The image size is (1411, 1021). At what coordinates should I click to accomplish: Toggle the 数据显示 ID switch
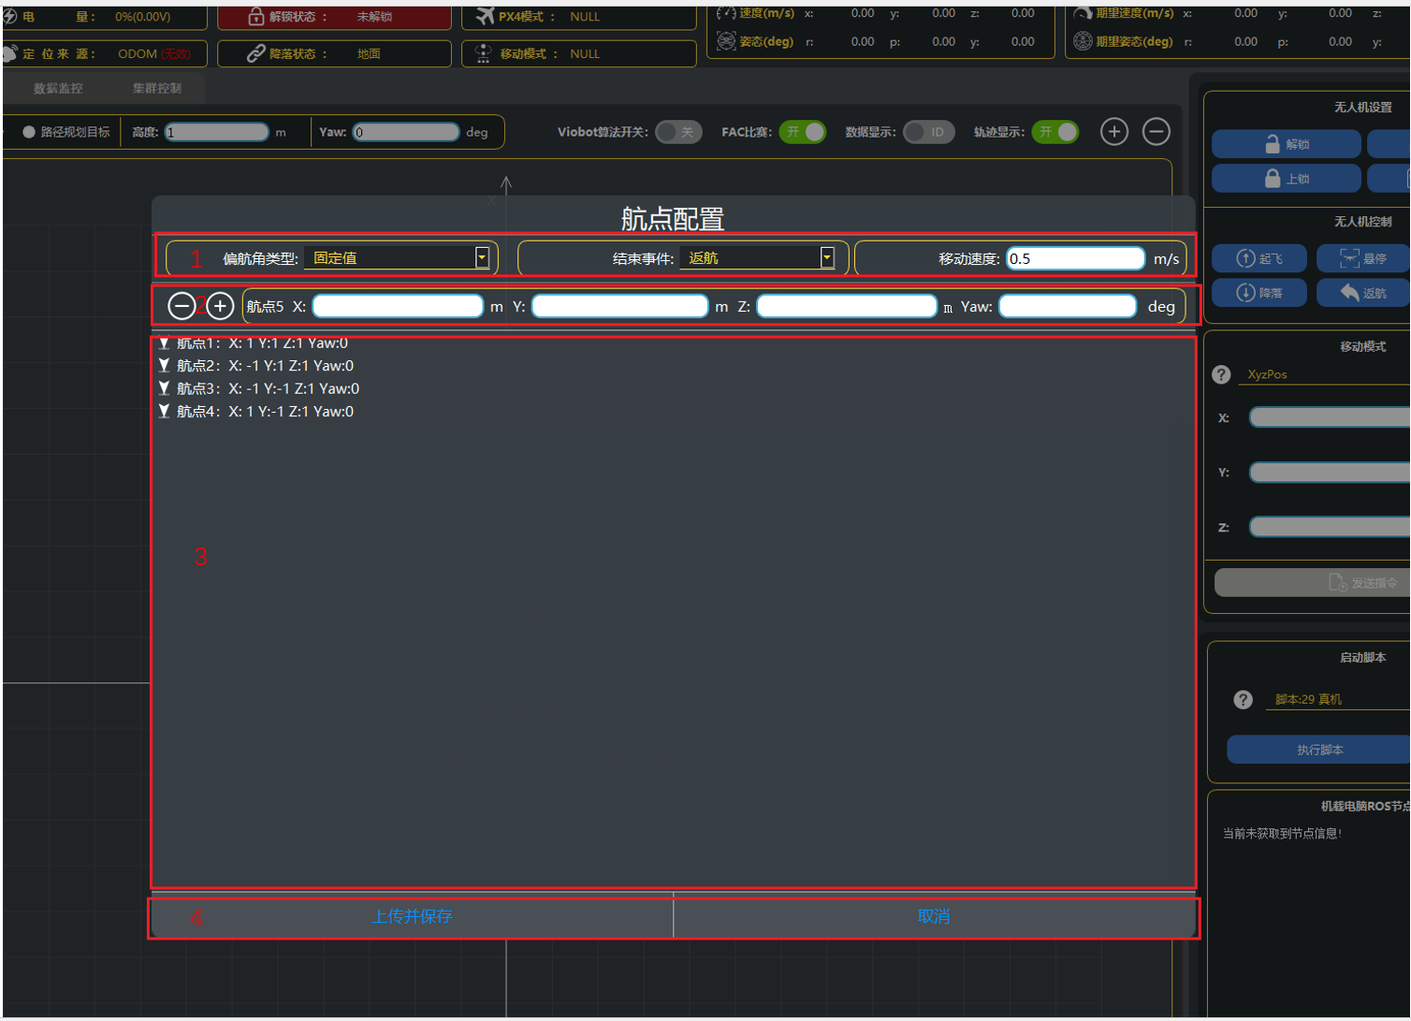929,132
